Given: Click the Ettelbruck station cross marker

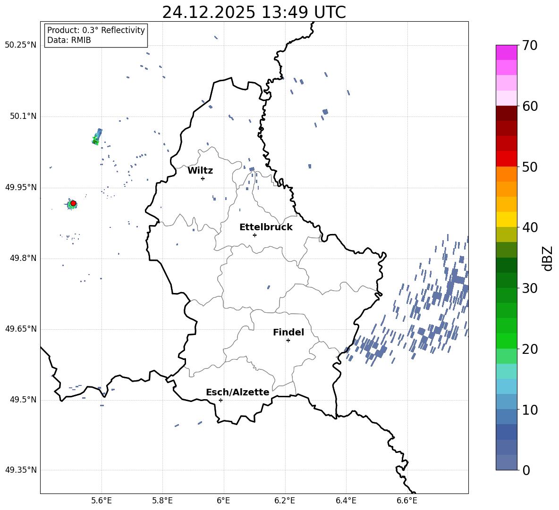Looking at the screenshot, I should click(x=254, y=235).
